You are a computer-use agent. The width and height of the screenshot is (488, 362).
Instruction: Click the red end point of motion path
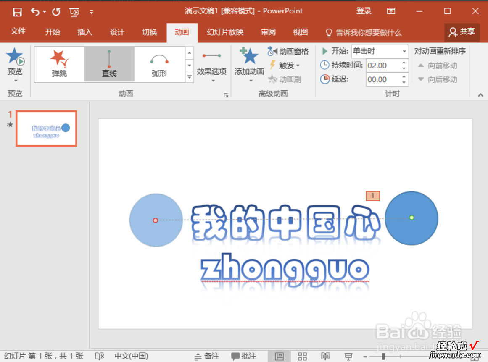[x=155, y=220]
